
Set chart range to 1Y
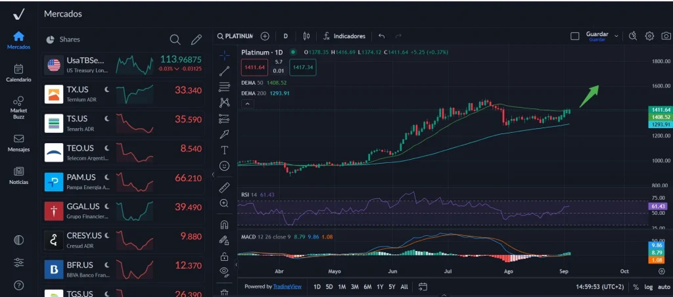click(381, 286)
